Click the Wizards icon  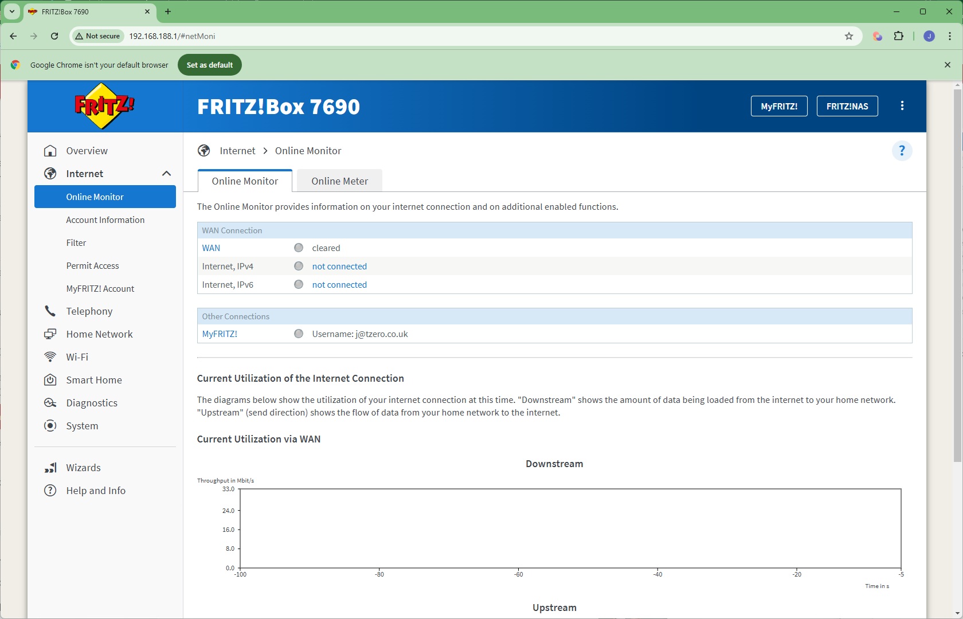coord(50,468)
